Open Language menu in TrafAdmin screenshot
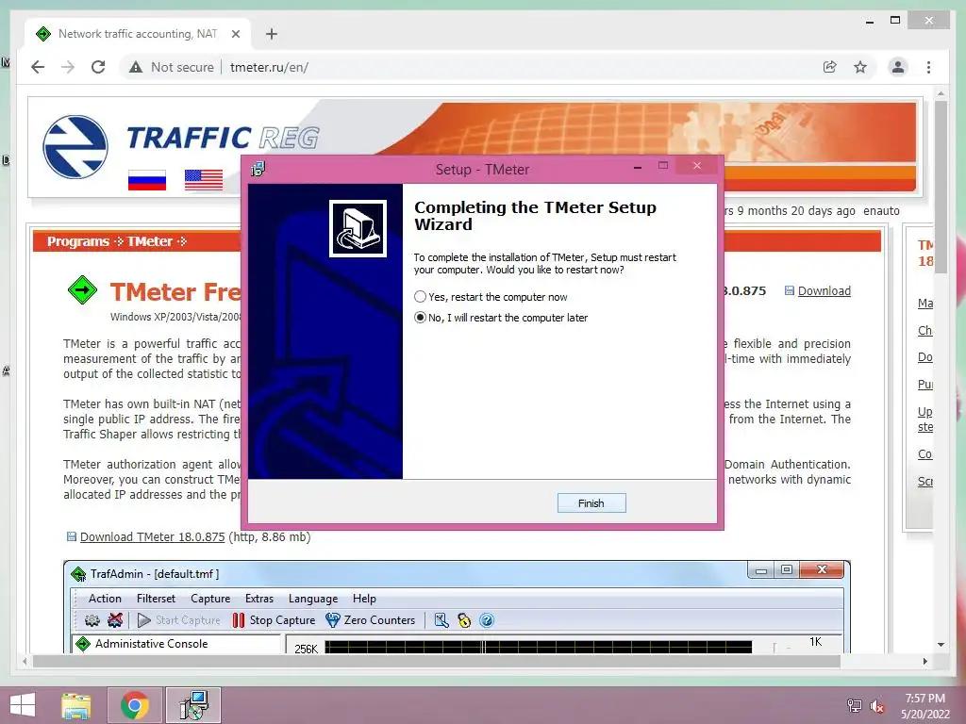This screenshot has width=966, height=724. 313,599
